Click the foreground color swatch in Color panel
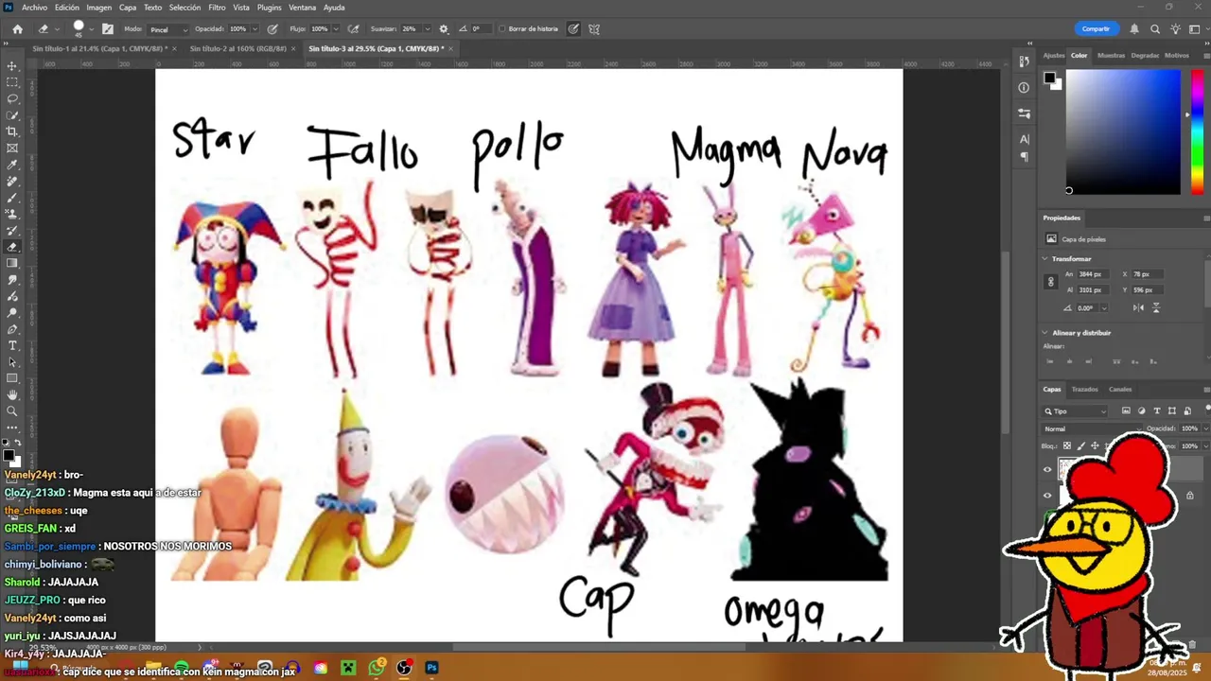The height and width of the screenshot is (681, 1211). [x=1049, y=79]
